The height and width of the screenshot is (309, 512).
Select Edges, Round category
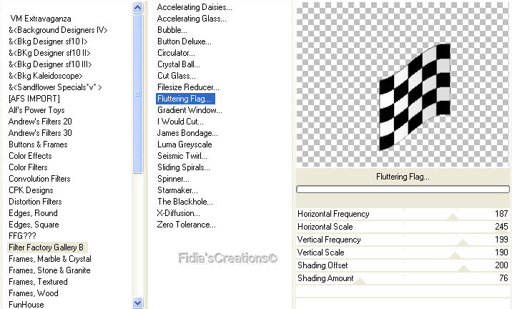pos(33,213)
